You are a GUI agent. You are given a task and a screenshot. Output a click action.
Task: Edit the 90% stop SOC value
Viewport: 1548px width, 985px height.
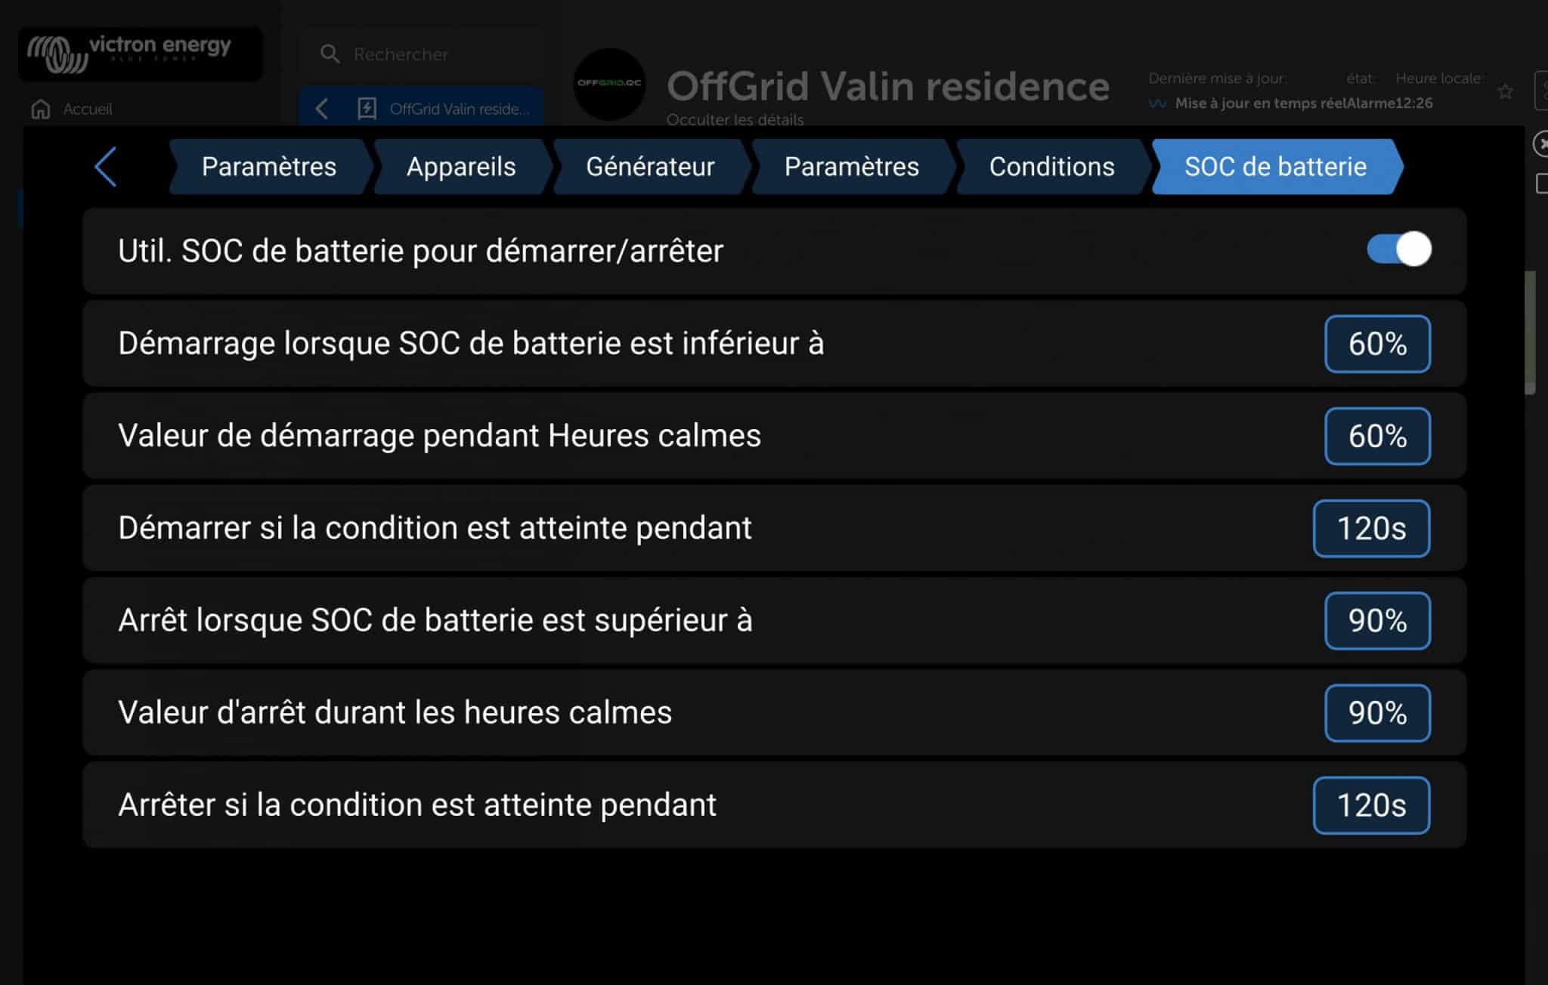(x=1377, y=621)
